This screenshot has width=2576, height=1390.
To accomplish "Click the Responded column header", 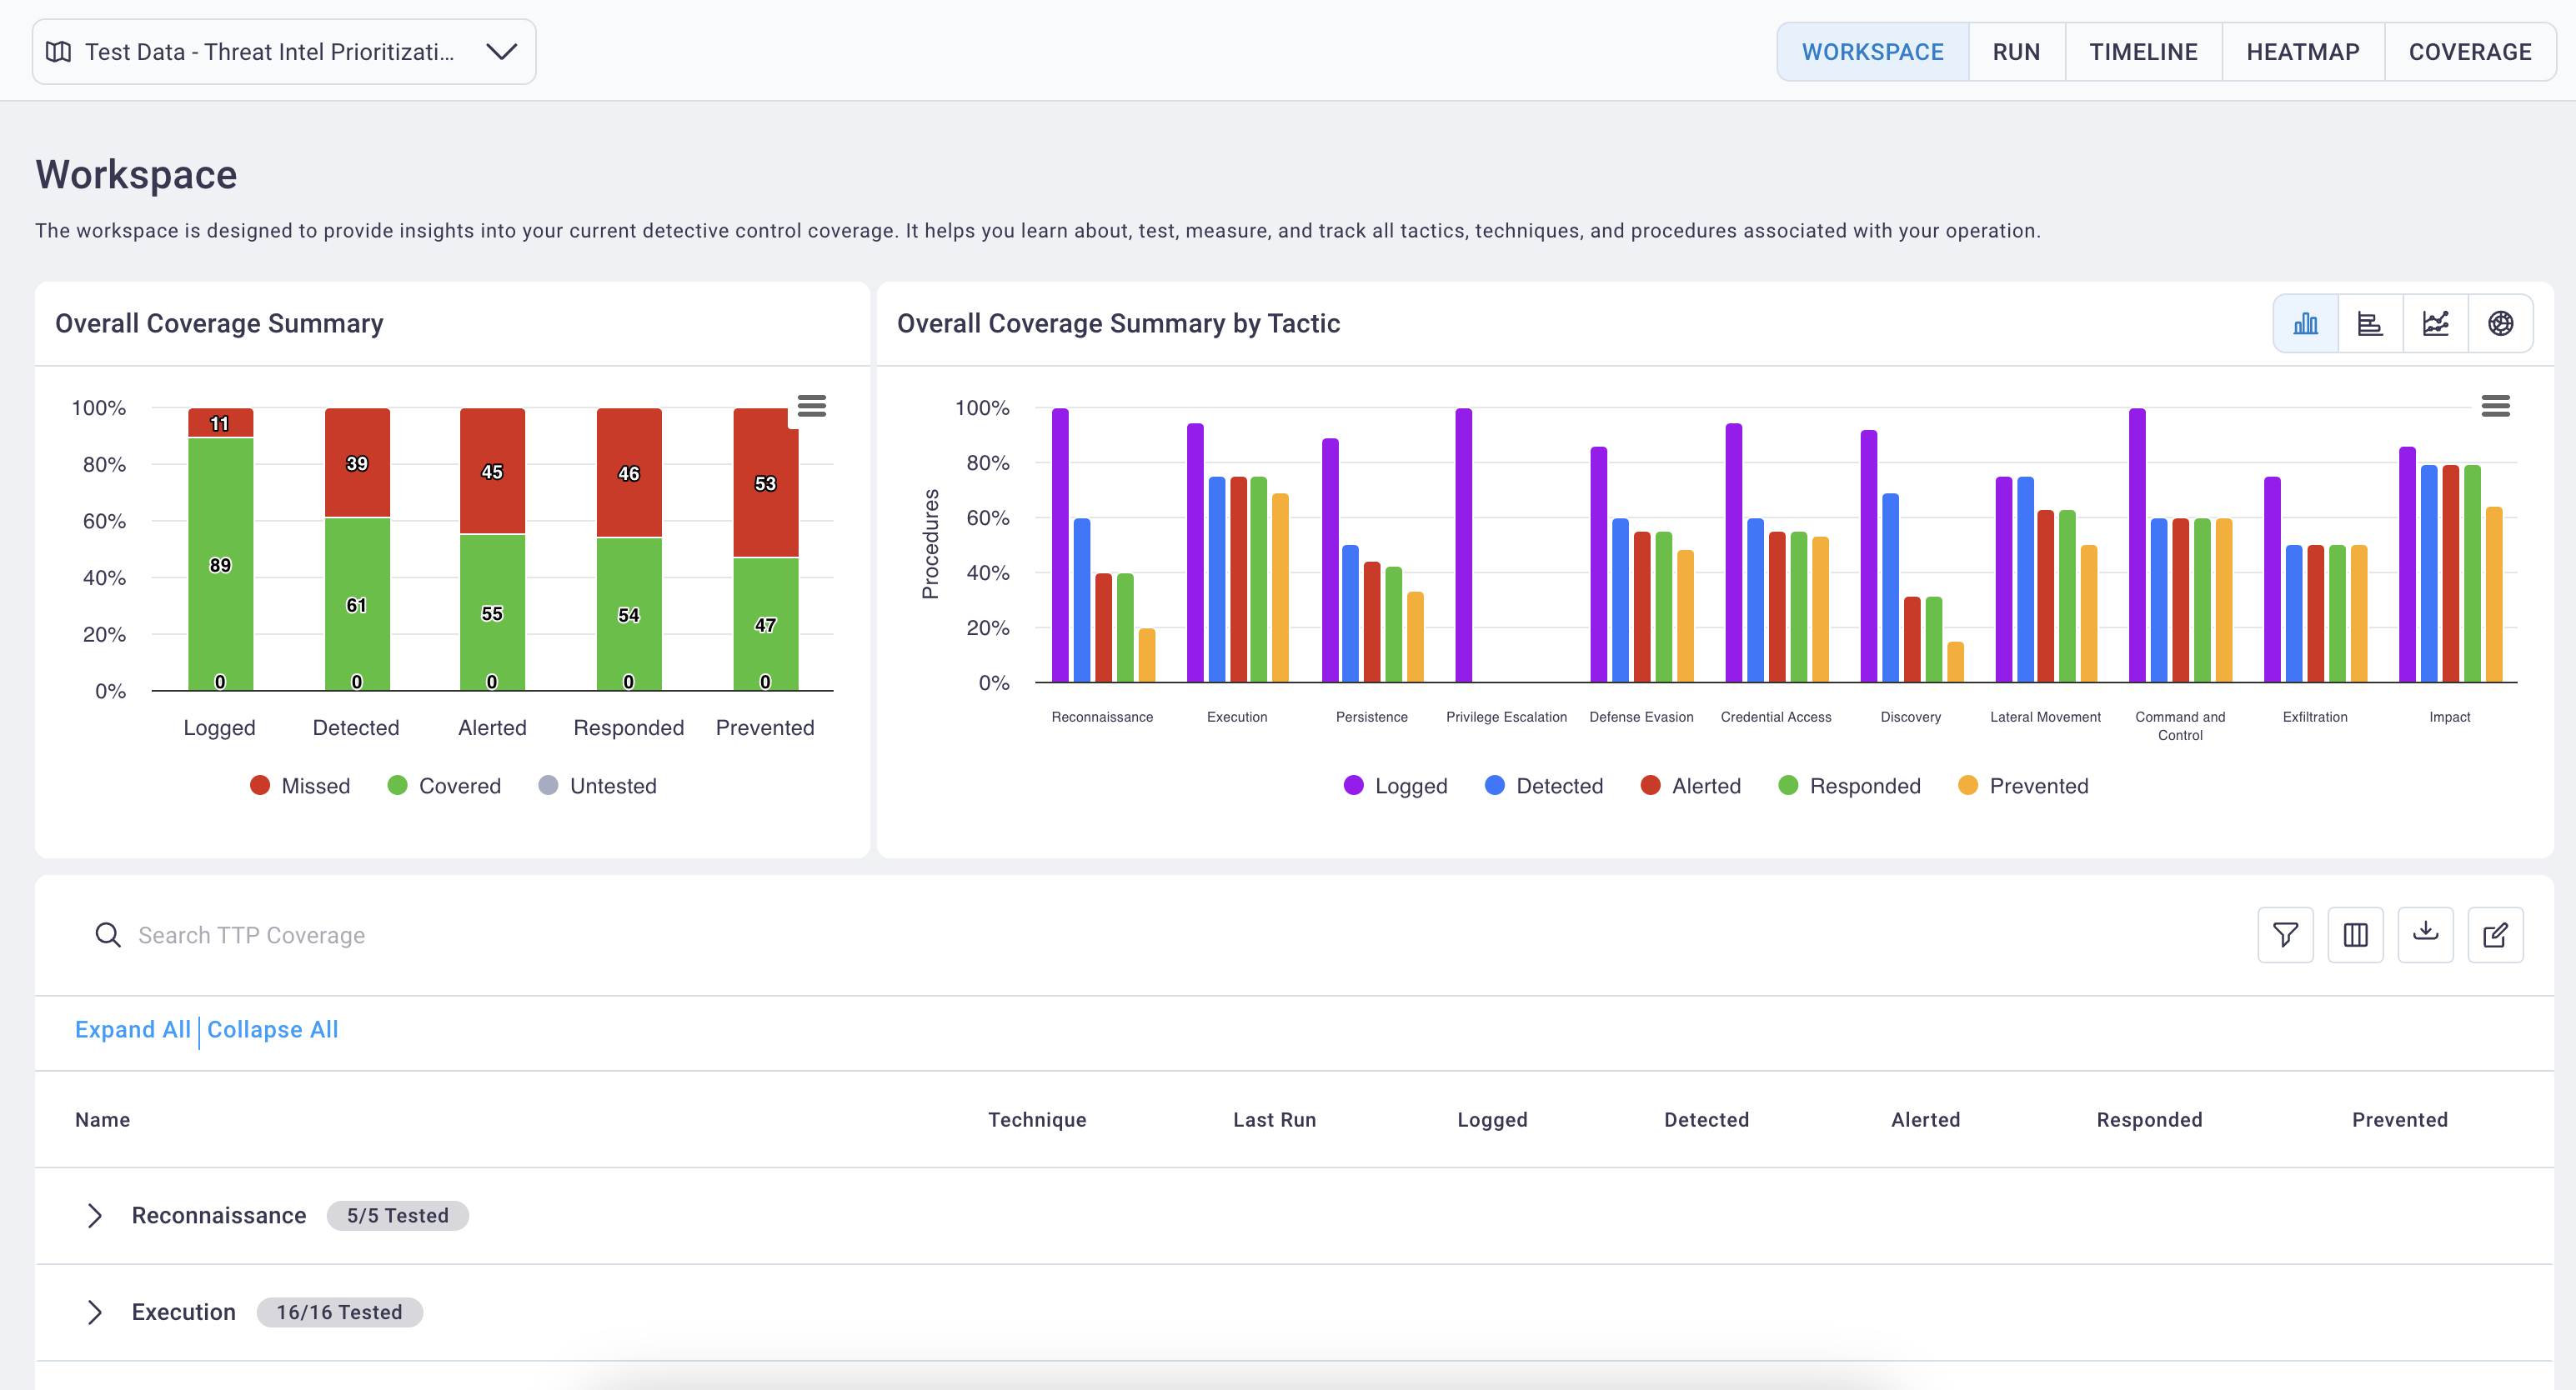I will [x=2149, y=1119].
